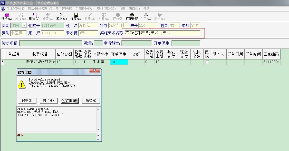Click the 录入人 column header

pyautogui.click(x=219, y=54)
